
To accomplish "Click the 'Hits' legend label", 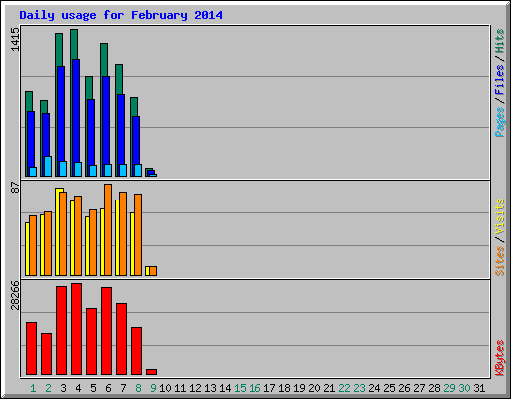I will pyautogui.click(x=500, y=41).
